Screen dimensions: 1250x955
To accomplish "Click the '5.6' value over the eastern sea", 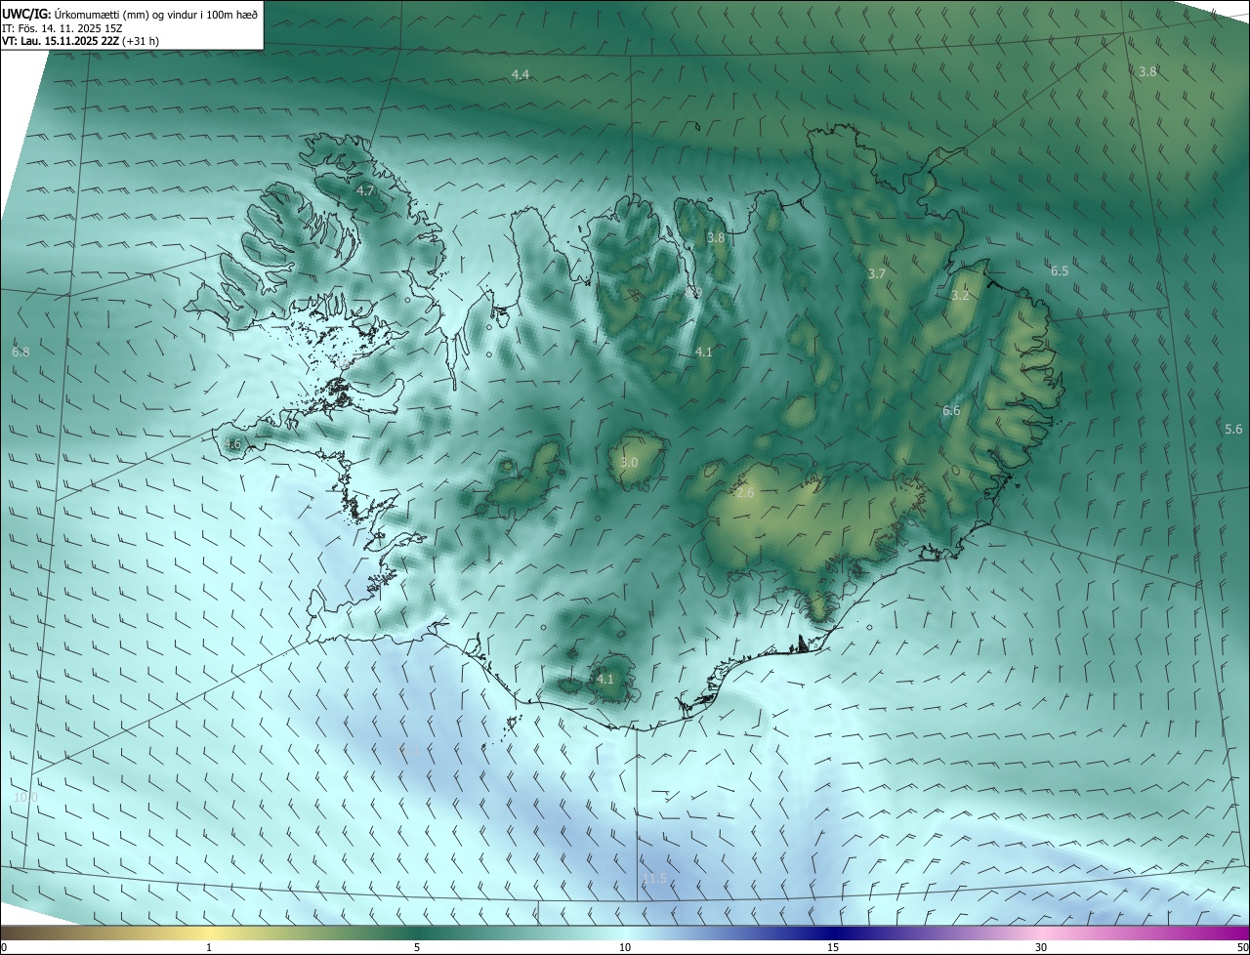I will click(x=1233, y=430).
